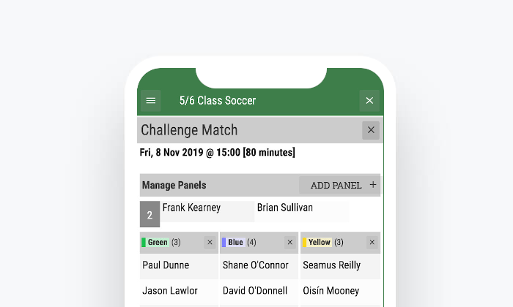This screenshot has height=307, width=513.
Task: Remove the Blue panel with its X
Action: (290, 243)
